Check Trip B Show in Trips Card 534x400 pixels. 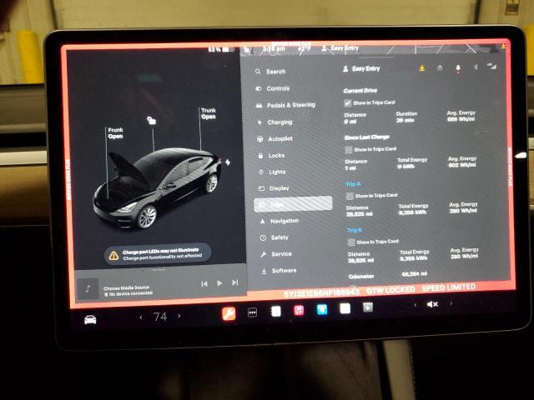[351, 242]
